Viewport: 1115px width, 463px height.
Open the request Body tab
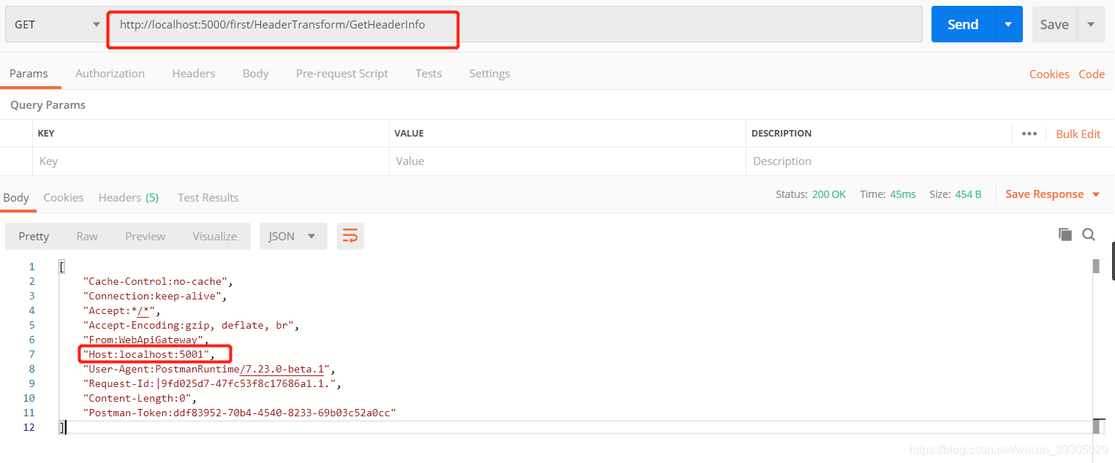255,73
